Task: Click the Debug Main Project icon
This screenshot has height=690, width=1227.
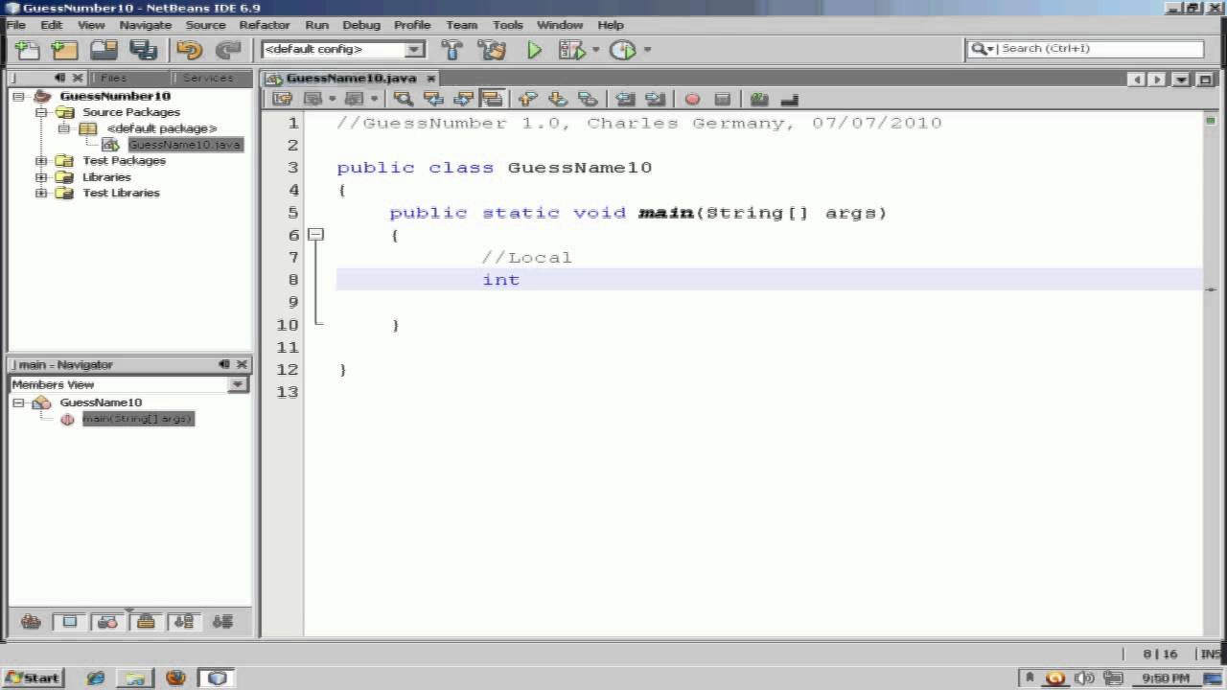Action: pyautogui.click(x=571, y=50)
